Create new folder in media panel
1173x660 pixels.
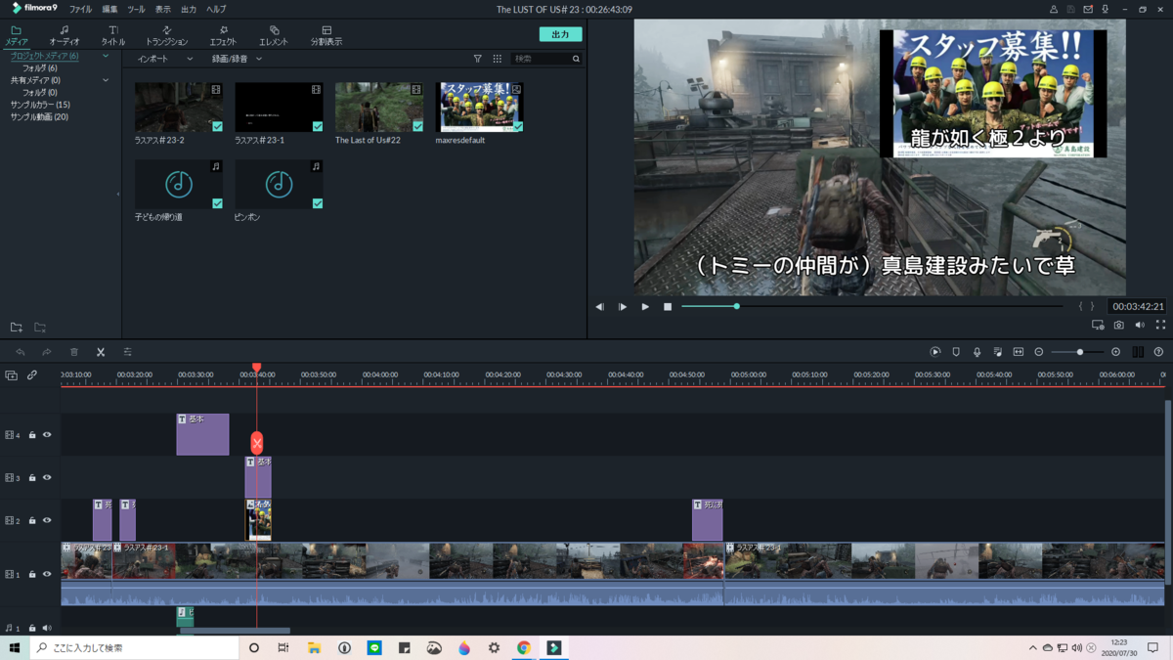17,328
